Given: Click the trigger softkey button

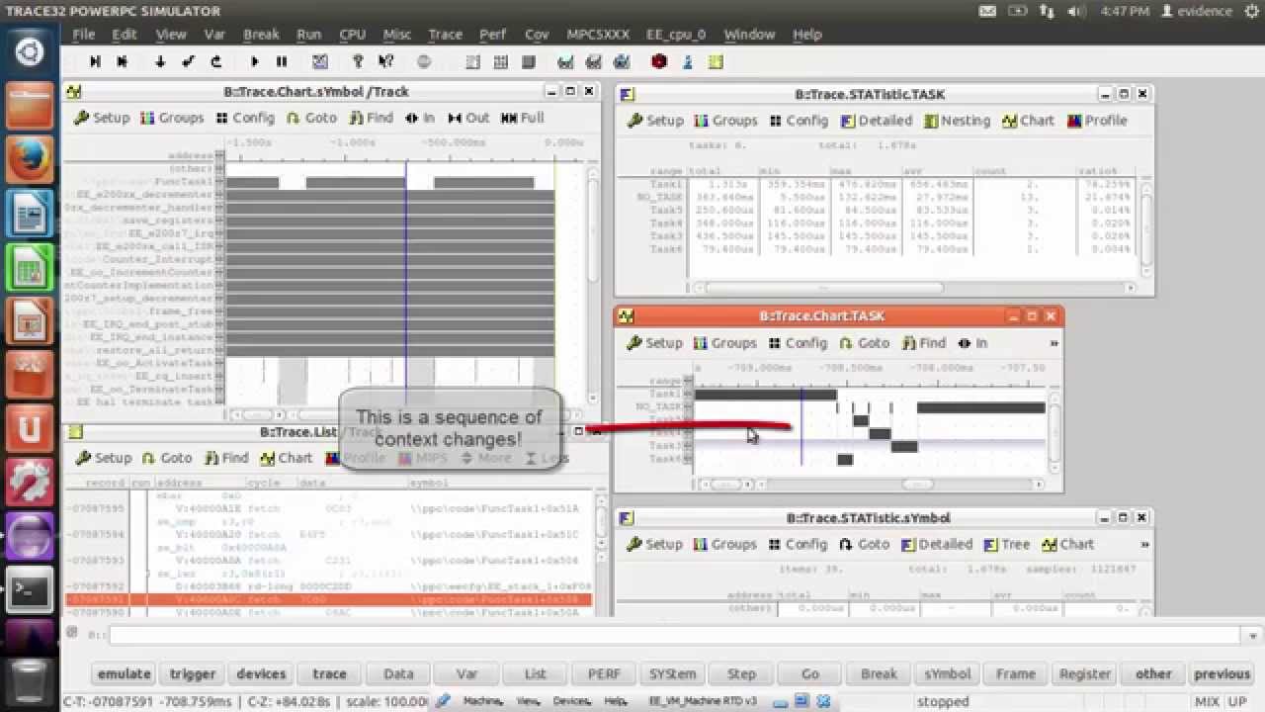Looking at the screenshot, I should pyautogui.click(x=193, y=673).
